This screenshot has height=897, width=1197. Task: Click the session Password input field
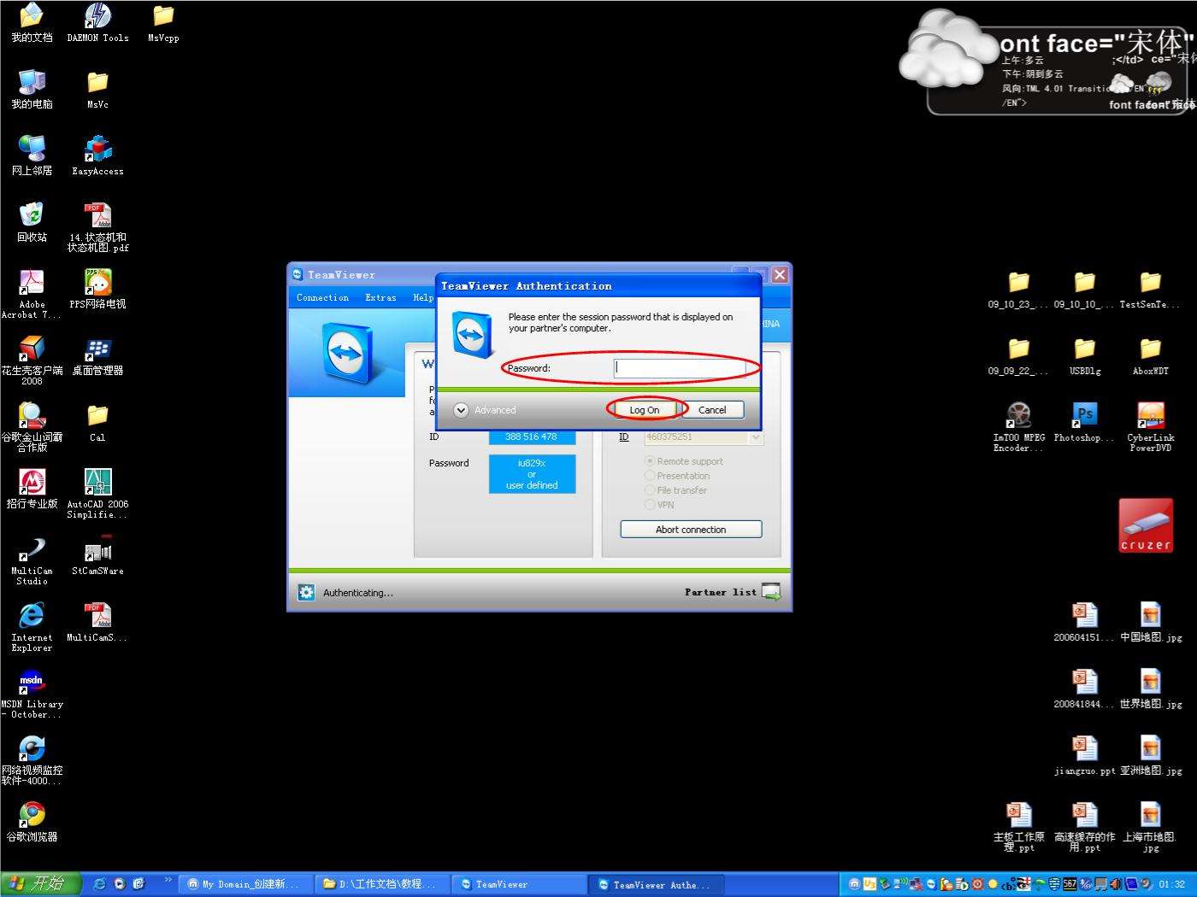click(x=678, y=368)
